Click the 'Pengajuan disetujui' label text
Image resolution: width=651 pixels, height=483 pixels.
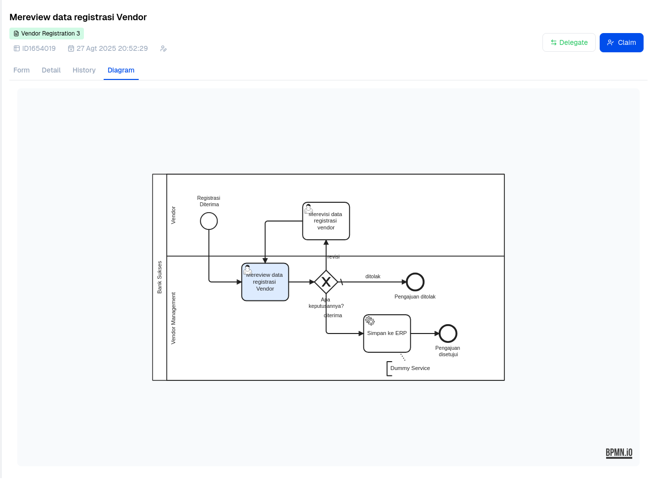[448, 351]
